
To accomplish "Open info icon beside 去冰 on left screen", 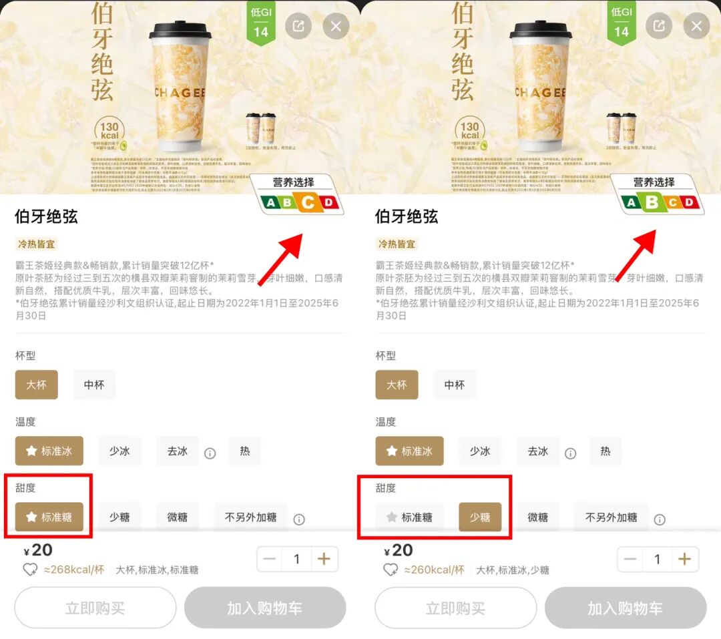I will tap(210, 453).
